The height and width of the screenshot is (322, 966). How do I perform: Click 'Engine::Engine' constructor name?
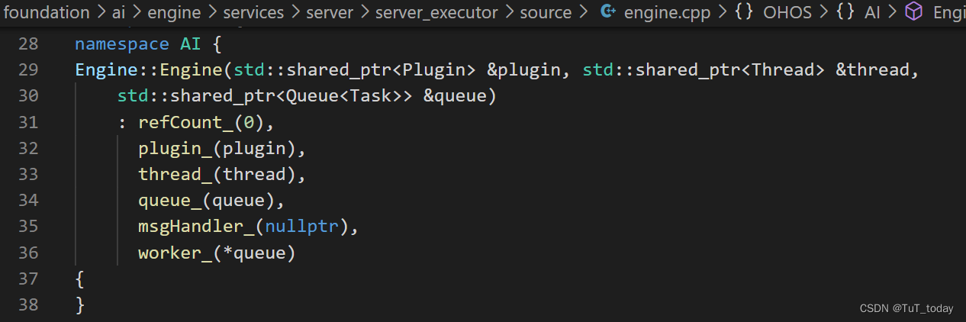pyautogui.click(x=149, y=70)
